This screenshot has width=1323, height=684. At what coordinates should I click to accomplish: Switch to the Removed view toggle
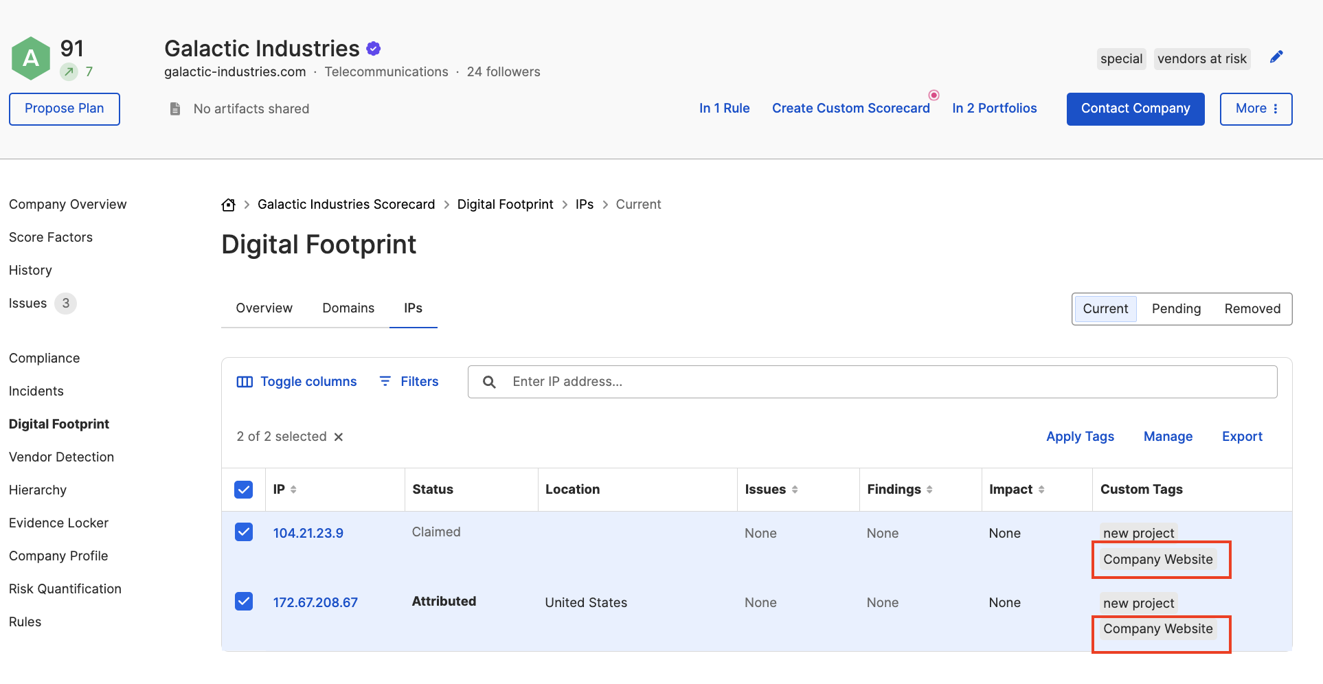[1252, 309]
